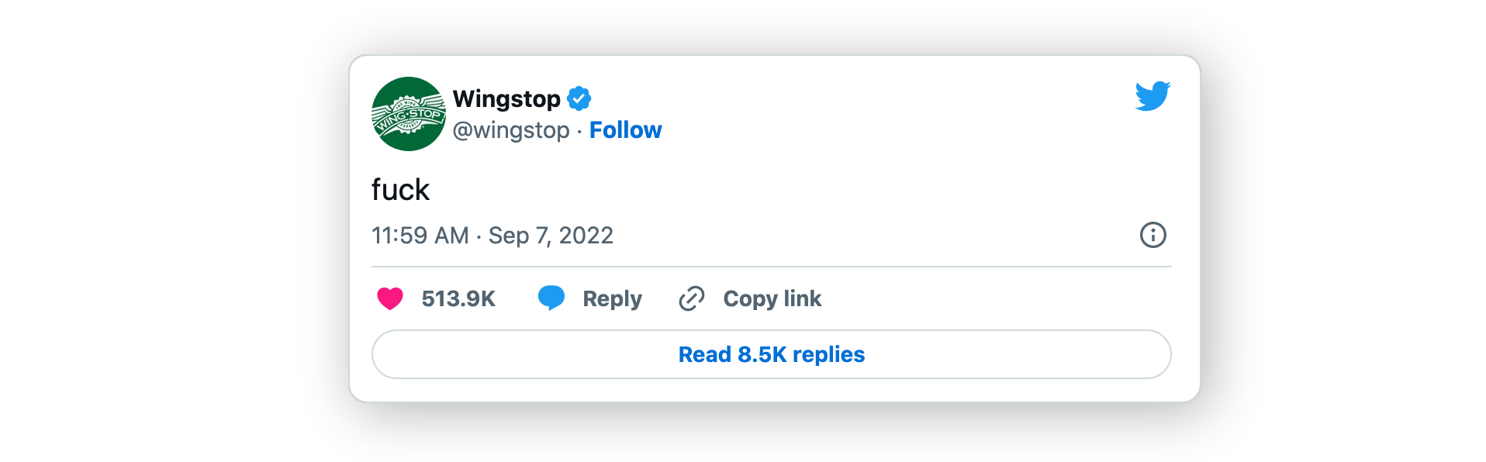Open the Twitter info circle icon

tap(1153, 235)
